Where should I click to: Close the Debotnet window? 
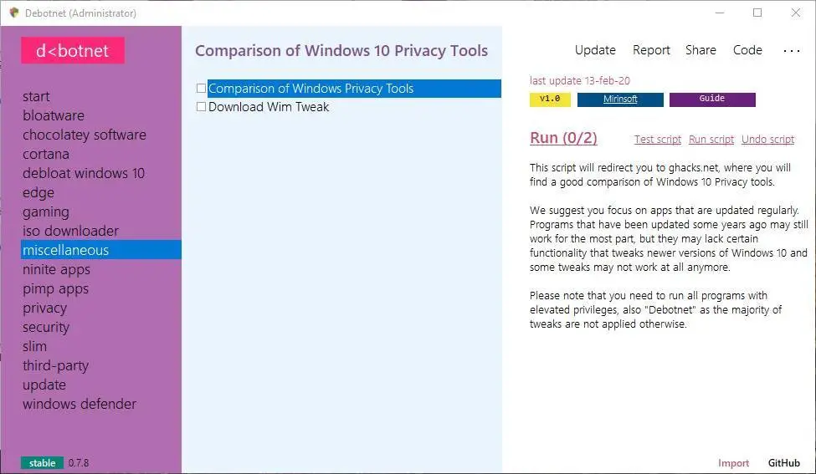796,13
